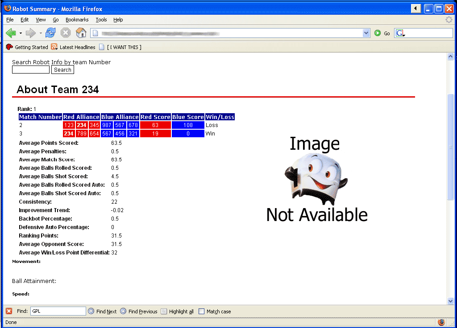Screen dimensions: 457x328
Task: Click the Find Previous arrow icon
Action: [123, 311]
